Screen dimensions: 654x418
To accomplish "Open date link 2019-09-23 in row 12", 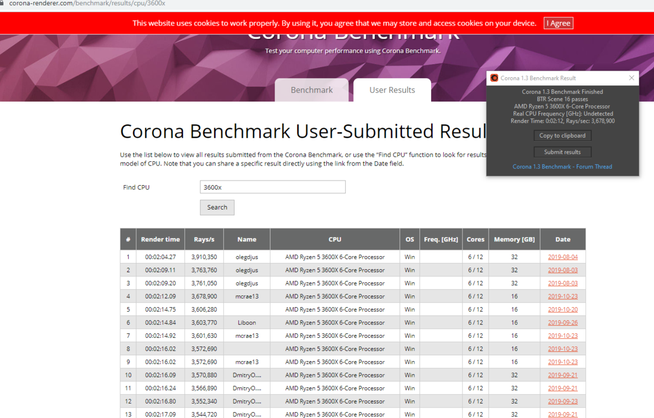I will click(563, 401).
